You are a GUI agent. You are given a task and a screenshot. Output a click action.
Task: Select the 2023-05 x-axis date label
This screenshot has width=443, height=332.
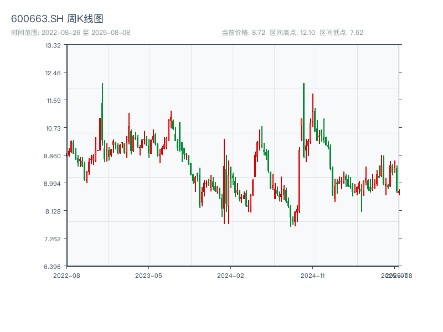tap(148, 275)
